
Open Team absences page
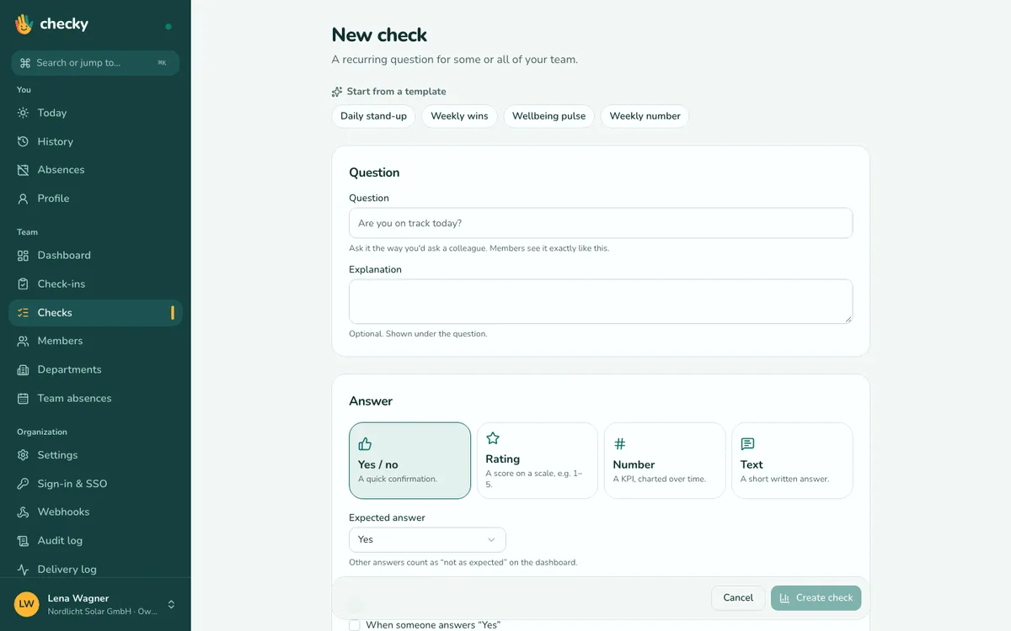tap(95, 398)
